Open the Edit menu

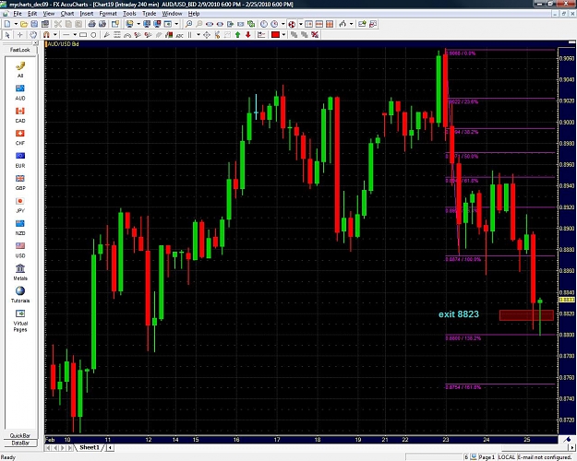[32, 14]
